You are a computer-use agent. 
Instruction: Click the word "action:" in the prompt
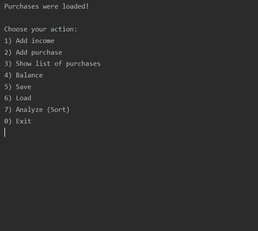click(64, 29)
